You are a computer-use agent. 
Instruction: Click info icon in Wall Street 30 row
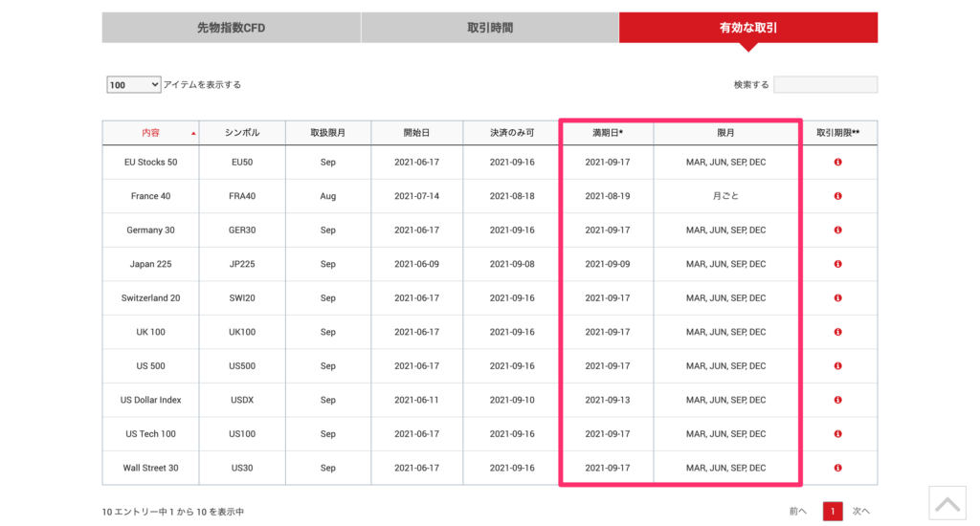point(837,468)
